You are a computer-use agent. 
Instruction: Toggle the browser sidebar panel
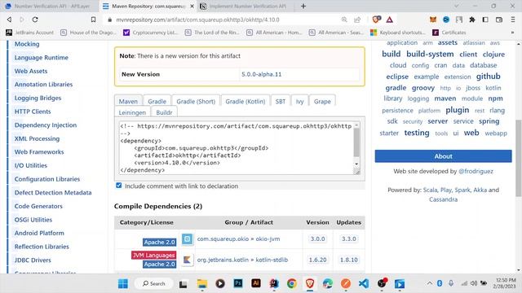tap(485, 20)
